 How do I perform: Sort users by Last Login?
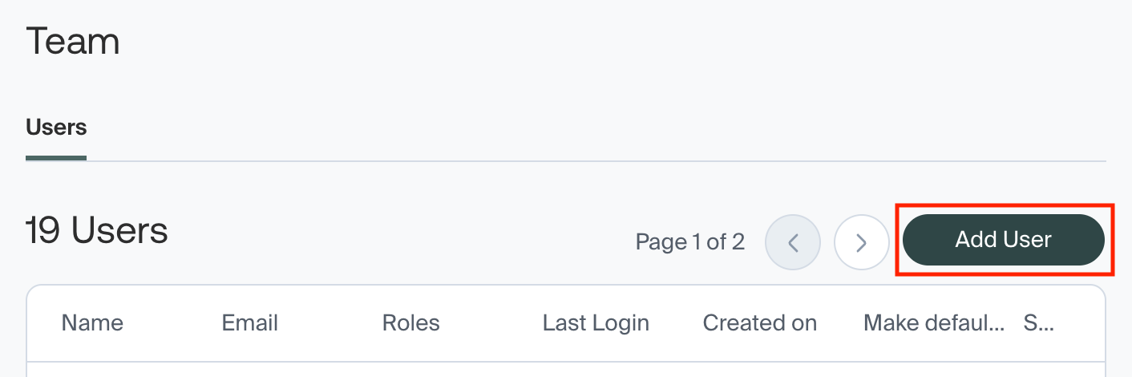pos(596,323)
